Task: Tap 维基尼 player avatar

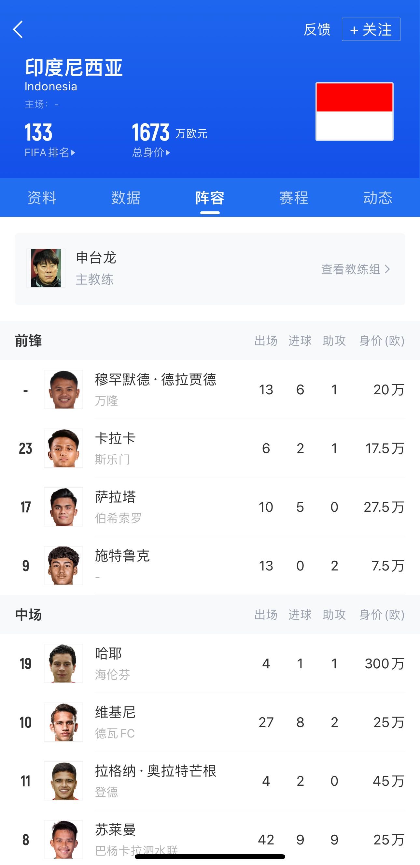Action: click(x=63, y=722)
